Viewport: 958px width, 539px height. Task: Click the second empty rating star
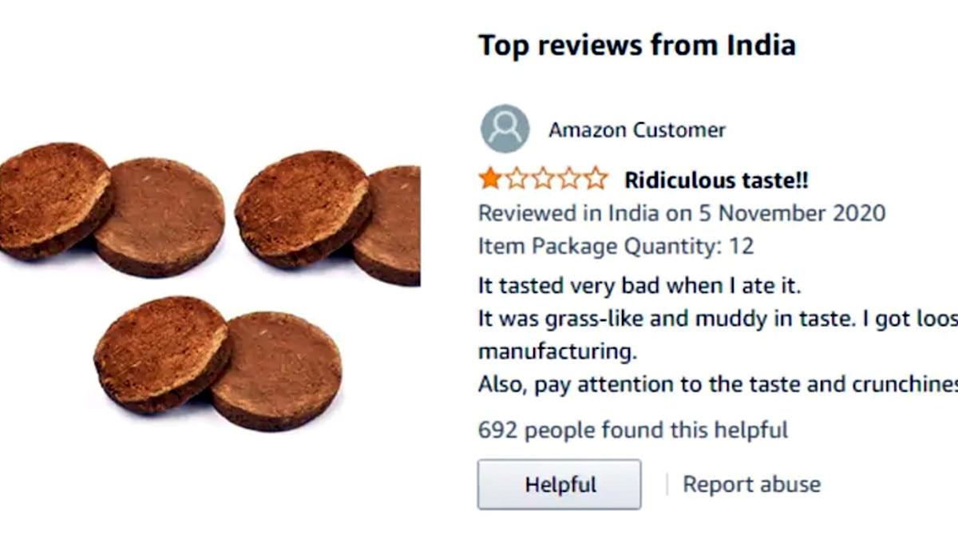[517, 179]
